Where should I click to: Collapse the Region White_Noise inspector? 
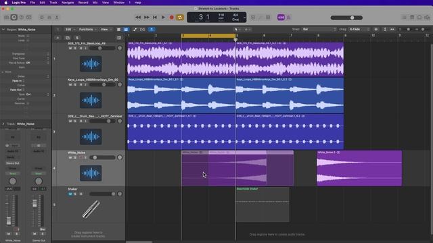pos(3,30)
